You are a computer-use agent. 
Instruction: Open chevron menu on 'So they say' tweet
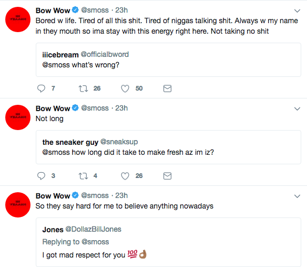(297, 196)
